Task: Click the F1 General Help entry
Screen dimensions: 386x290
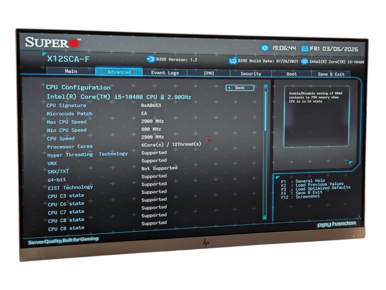Action: click(x=303, y=181)
